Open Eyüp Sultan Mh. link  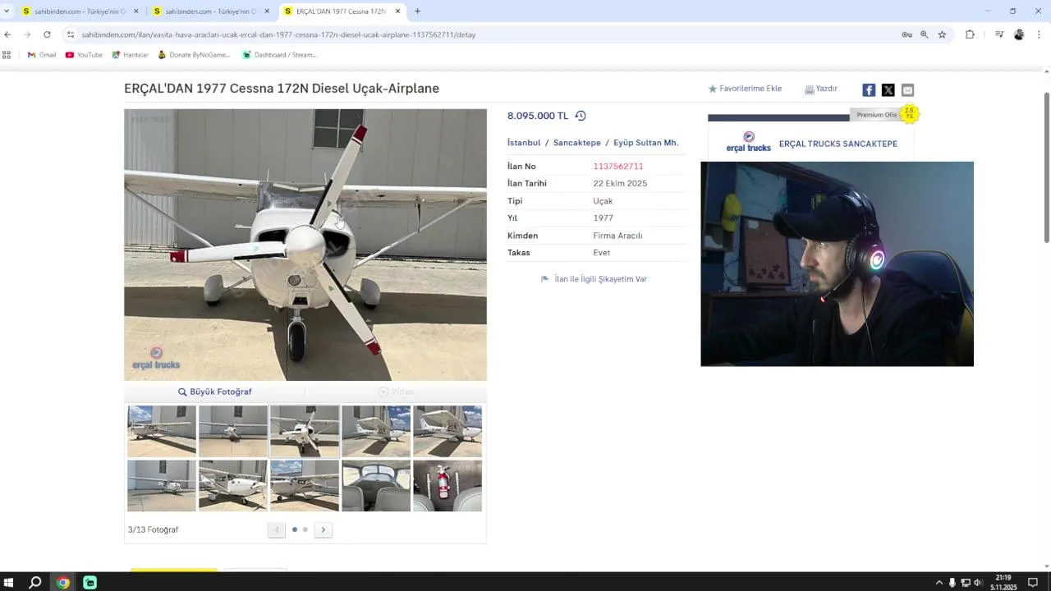pos(646,143)
